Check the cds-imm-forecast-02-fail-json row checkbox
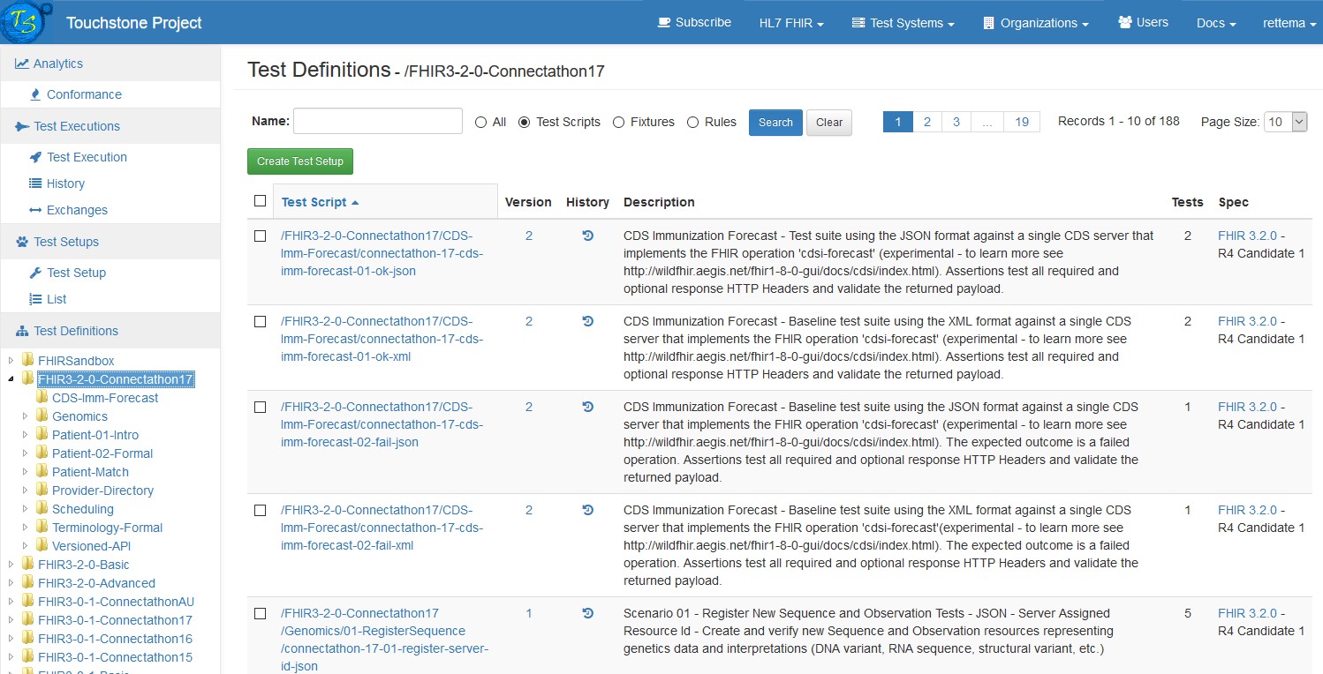The image size is (1323, 674). [x=260, y=407]
